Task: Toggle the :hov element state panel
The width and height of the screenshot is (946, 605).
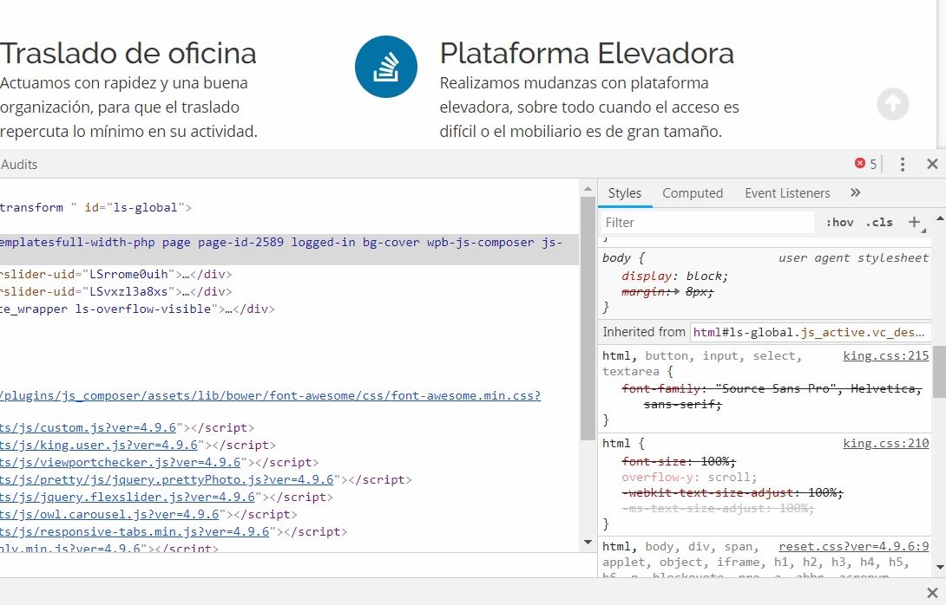Action: [840, 223]
